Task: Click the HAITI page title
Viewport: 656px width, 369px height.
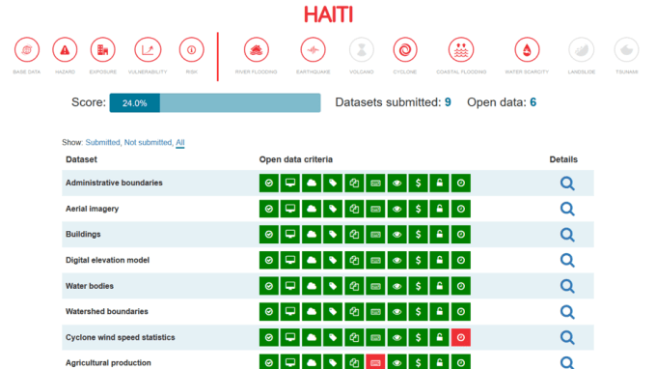Action: [328, 14]
